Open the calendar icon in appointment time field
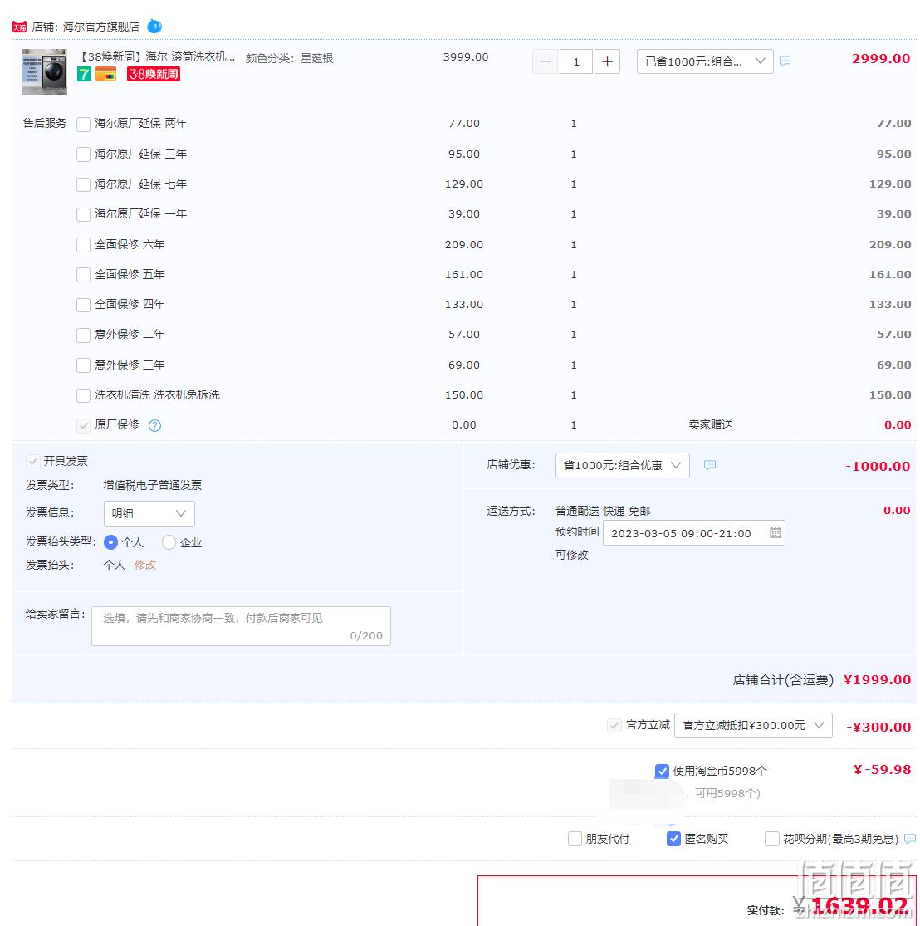Image resolution: width=920 pixels, height=926 pixels. (x=775, y=532)
